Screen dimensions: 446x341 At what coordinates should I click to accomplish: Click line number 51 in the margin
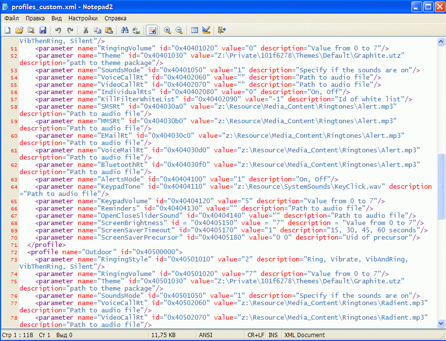pos(14,49)
